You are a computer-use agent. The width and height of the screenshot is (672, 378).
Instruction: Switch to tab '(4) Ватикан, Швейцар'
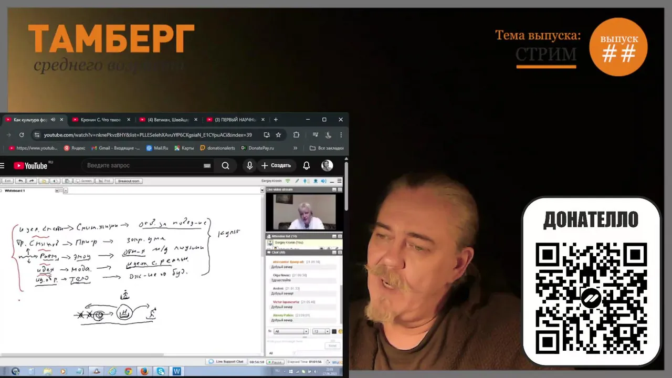[x=167, y=120]
